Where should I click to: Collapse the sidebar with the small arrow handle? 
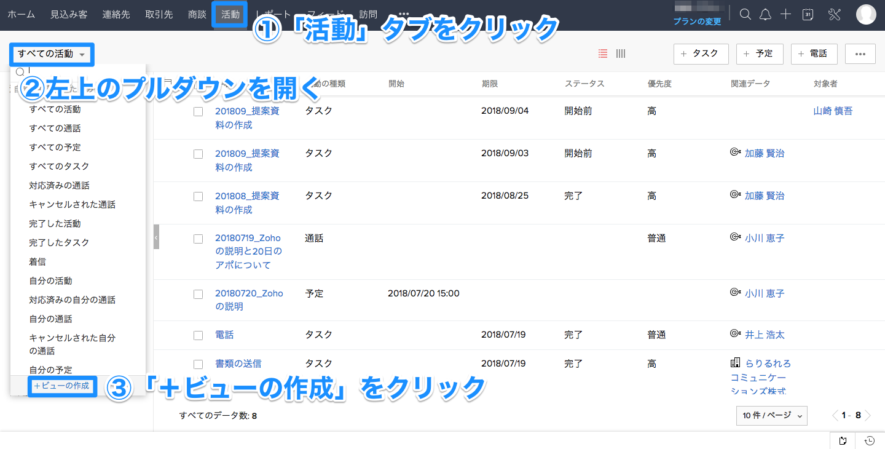pyautogui.click(x=156, y=237)
